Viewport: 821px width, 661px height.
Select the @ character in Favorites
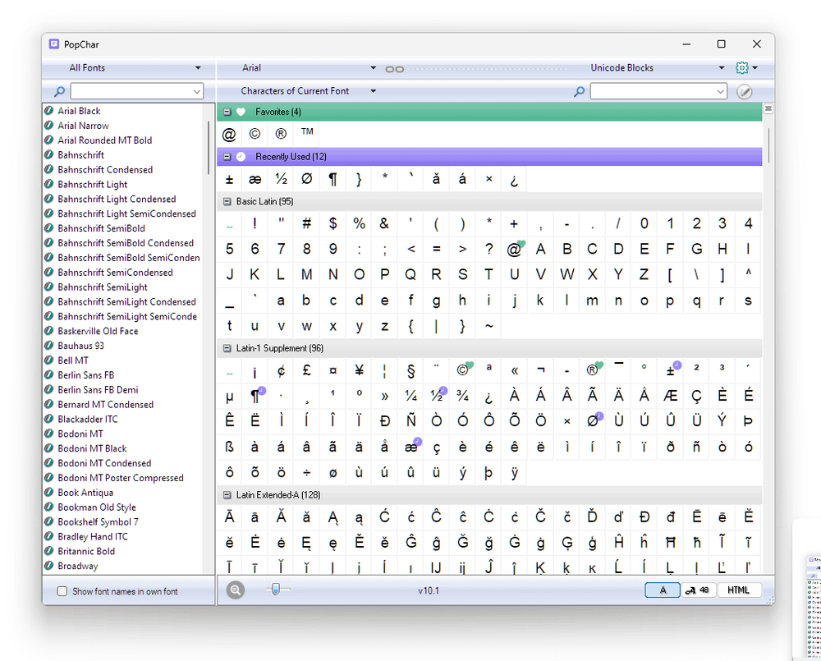pyautogui.click(x=229, y=134)
